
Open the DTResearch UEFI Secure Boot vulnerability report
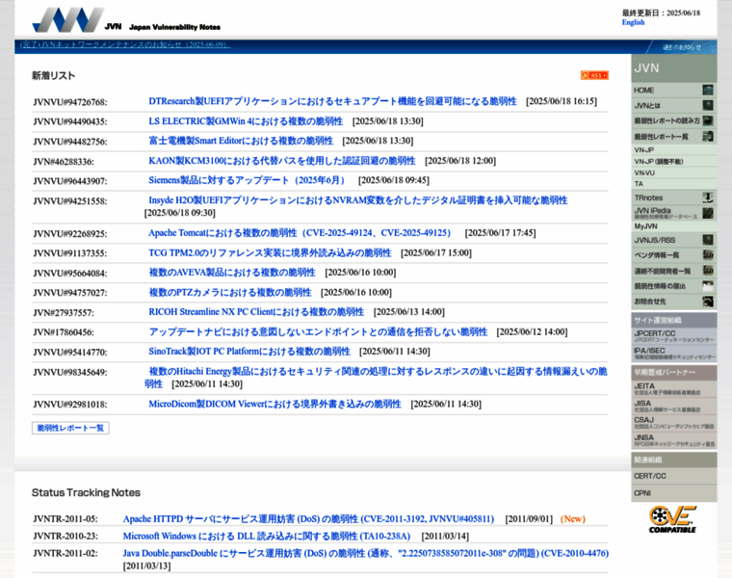(x=332, y=101)
